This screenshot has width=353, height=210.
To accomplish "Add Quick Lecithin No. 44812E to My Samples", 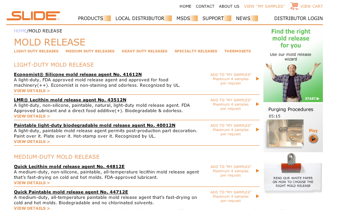I will (231, 167).
